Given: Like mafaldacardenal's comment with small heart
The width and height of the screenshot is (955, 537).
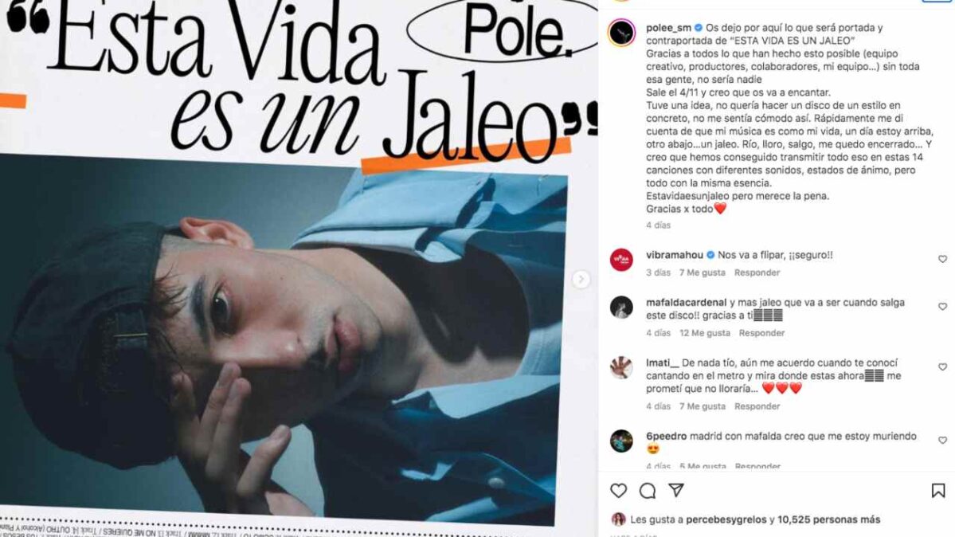Looking at the screenshot, I should 942,307.
